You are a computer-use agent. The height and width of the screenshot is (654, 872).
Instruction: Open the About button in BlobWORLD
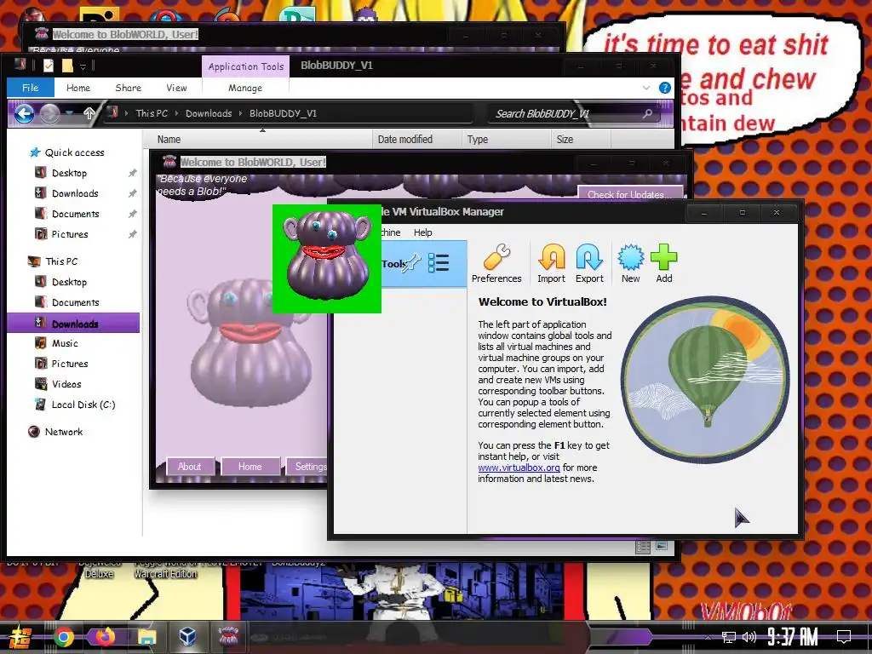190,467
